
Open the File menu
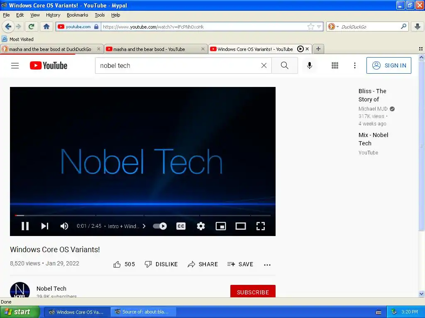(x=6, y=15)
